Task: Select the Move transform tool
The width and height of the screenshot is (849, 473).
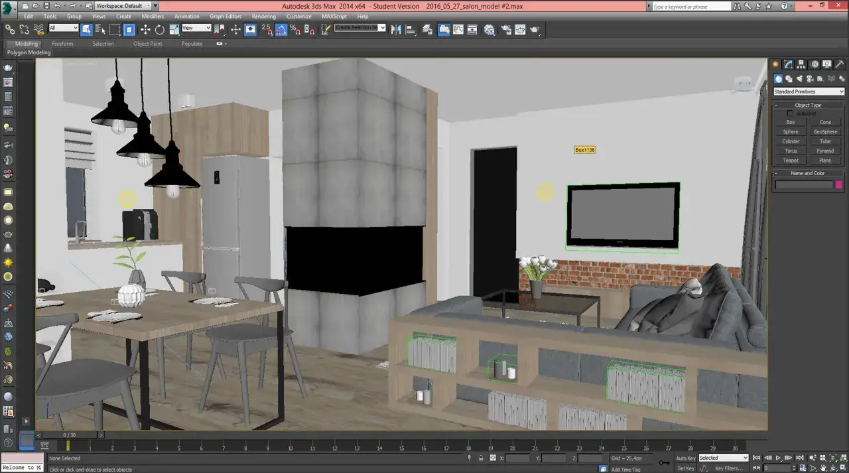Action: pos(145,30)
